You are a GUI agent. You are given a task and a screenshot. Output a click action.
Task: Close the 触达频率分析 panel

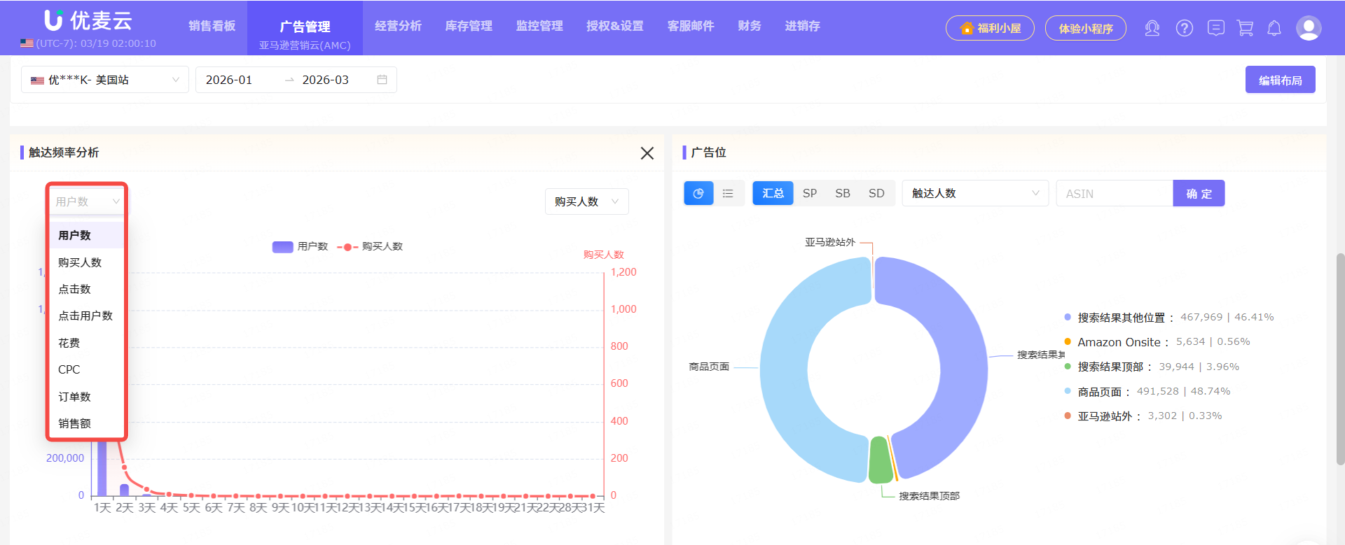(647, 153)
